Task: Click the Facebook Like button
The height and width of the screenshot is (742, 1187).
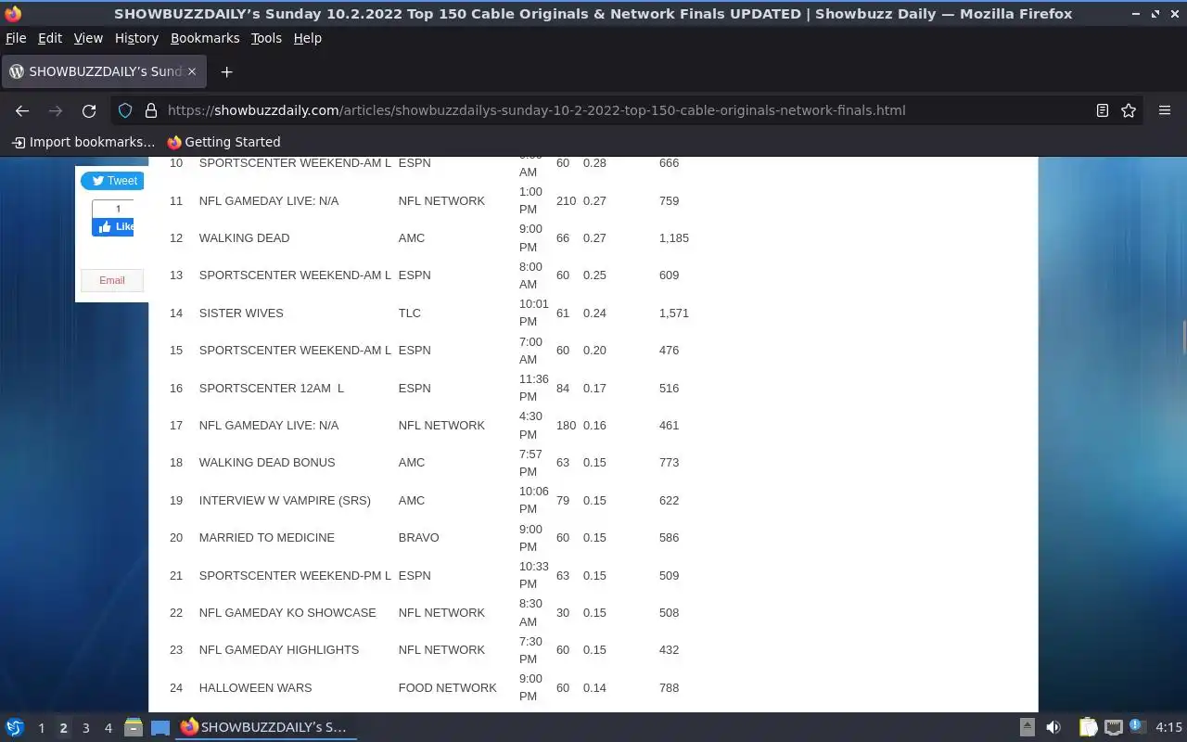Action: [x=112, y=226]
